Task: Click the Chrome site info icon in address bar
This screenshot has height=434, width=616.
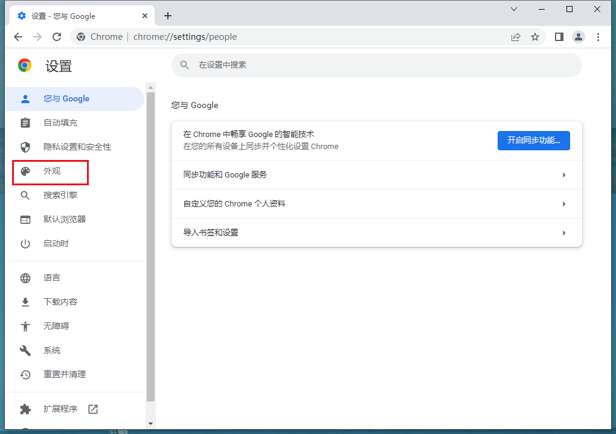Action: click(x=81, y=37)
